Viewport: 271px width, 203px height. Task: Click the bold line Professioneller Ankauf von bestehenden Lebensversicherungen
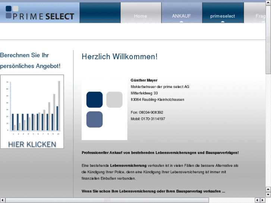coord(160,153)
